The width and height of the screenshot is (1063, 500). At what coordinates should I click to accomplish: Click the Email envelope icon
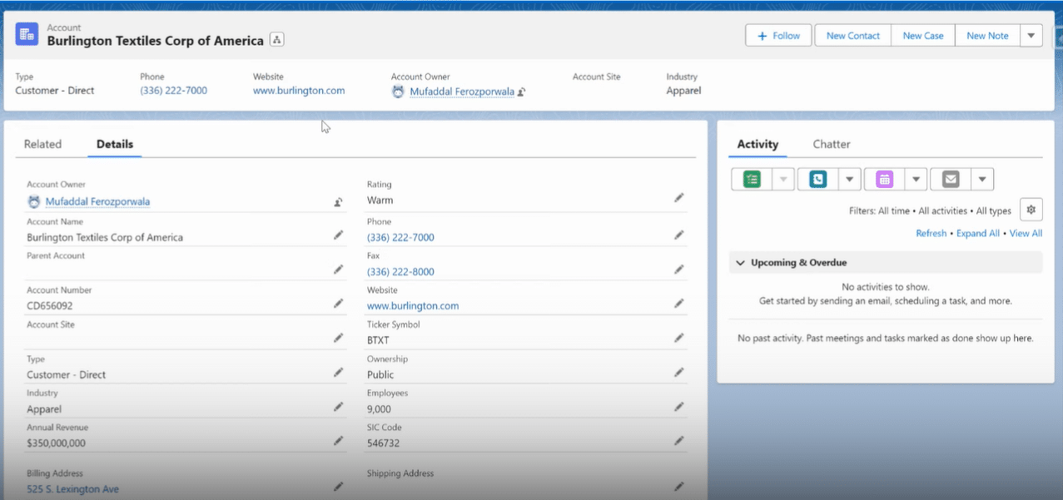[x=951, y=179]
